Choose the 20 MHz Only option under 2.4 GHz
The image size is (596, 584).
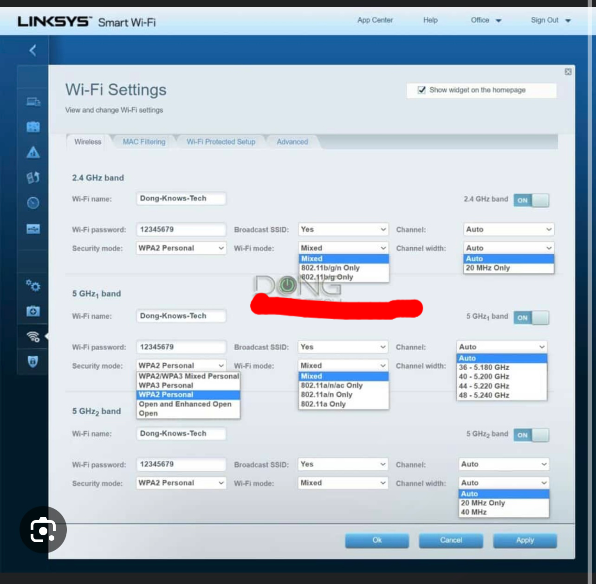point(509,268)
